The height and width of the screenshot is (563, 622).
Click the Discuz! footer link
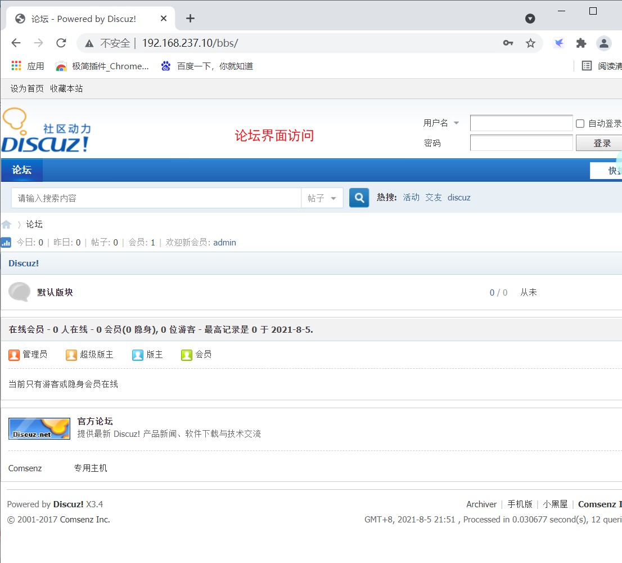68,504
